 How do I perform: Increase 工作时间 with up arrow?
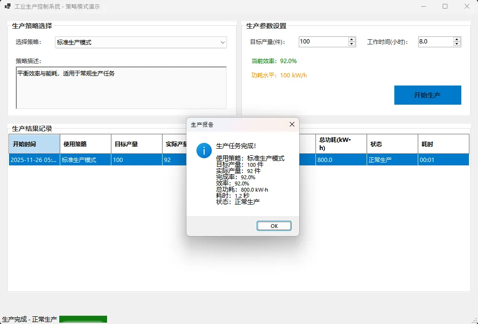(x=457, y=39)
